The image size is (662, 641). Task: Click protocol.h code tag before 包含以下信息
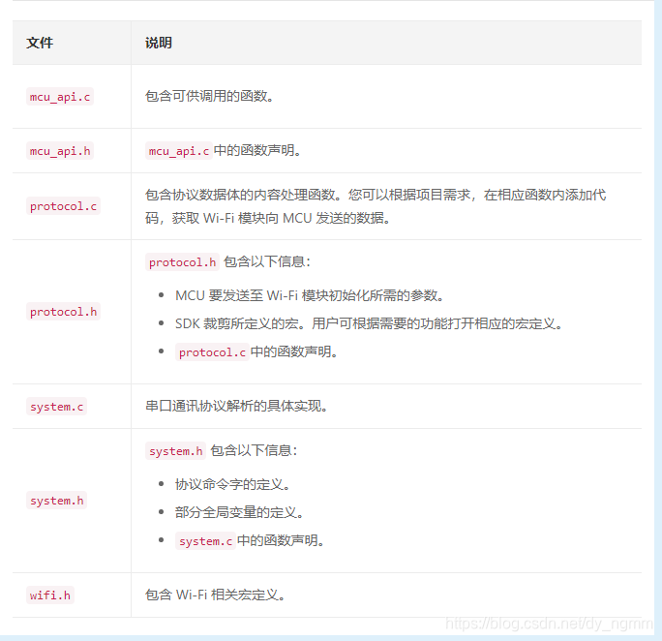click(x=182, y=261)
